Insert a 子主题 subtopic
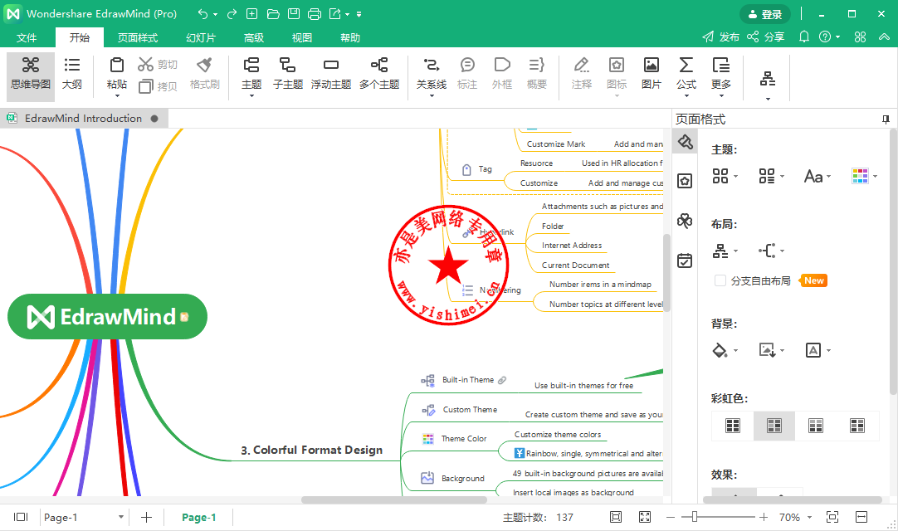 click(x=287, y=73)
